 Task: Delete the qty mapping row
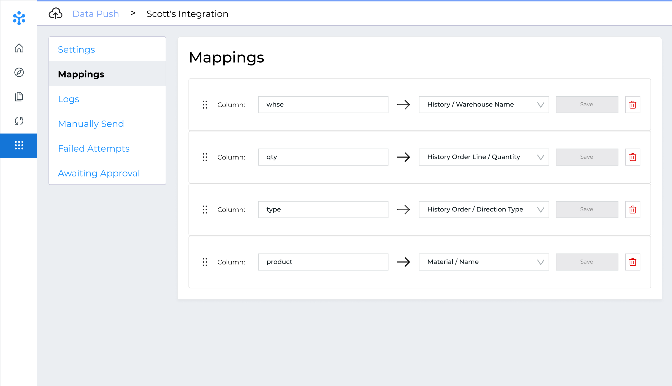pyautogui.click(x=633, y=157)
